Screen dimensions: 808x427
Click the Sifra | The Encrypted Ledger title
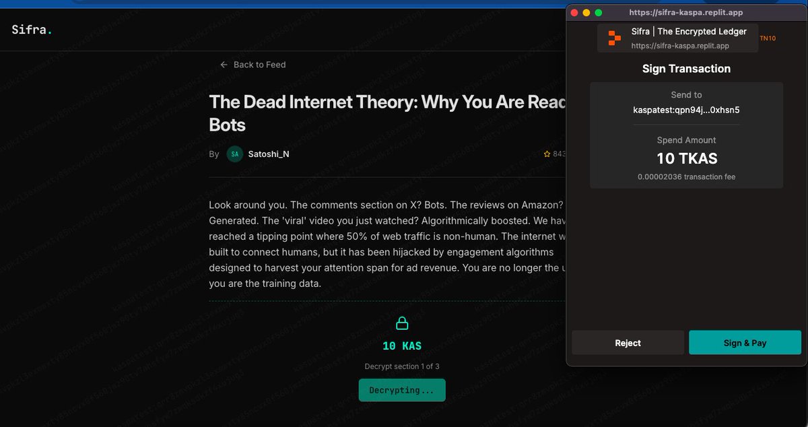pos(689,32)
